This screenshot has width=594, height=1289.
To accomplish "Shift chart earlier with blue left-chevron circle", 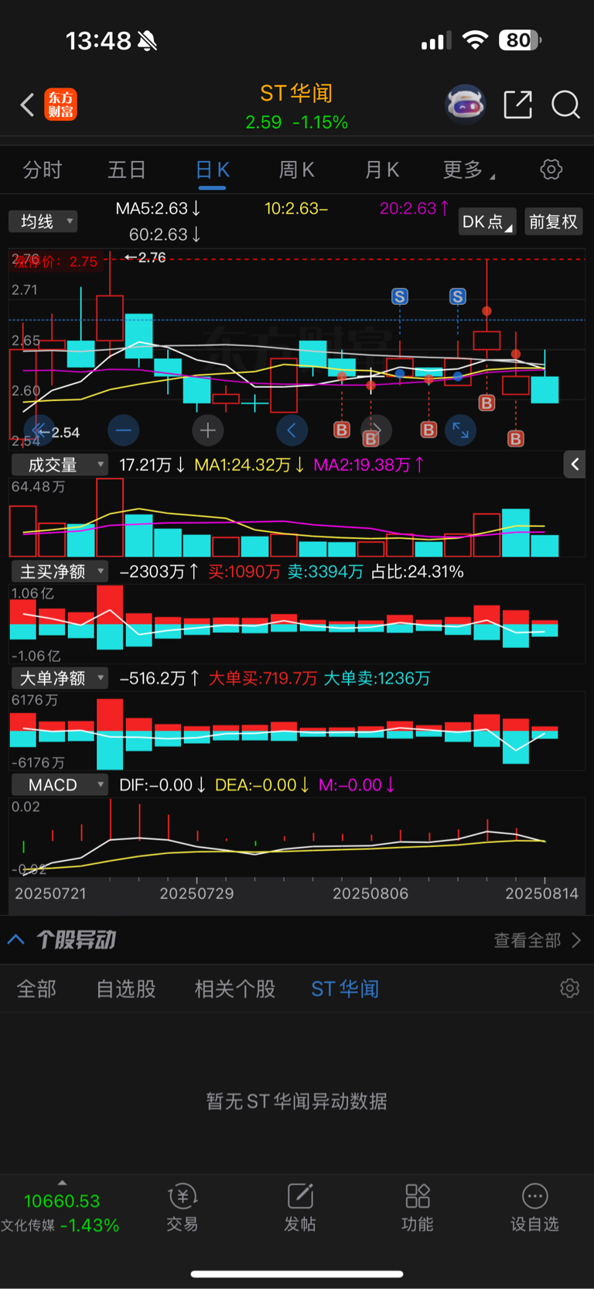I will [292, 430].
